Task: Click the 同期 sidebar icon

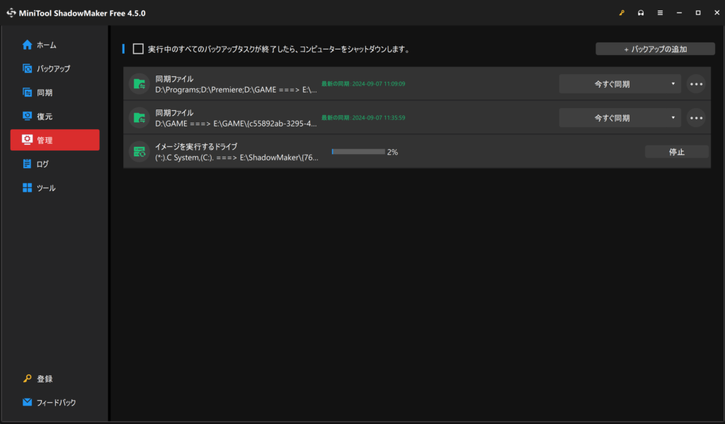Action: (x=28, y=93)
